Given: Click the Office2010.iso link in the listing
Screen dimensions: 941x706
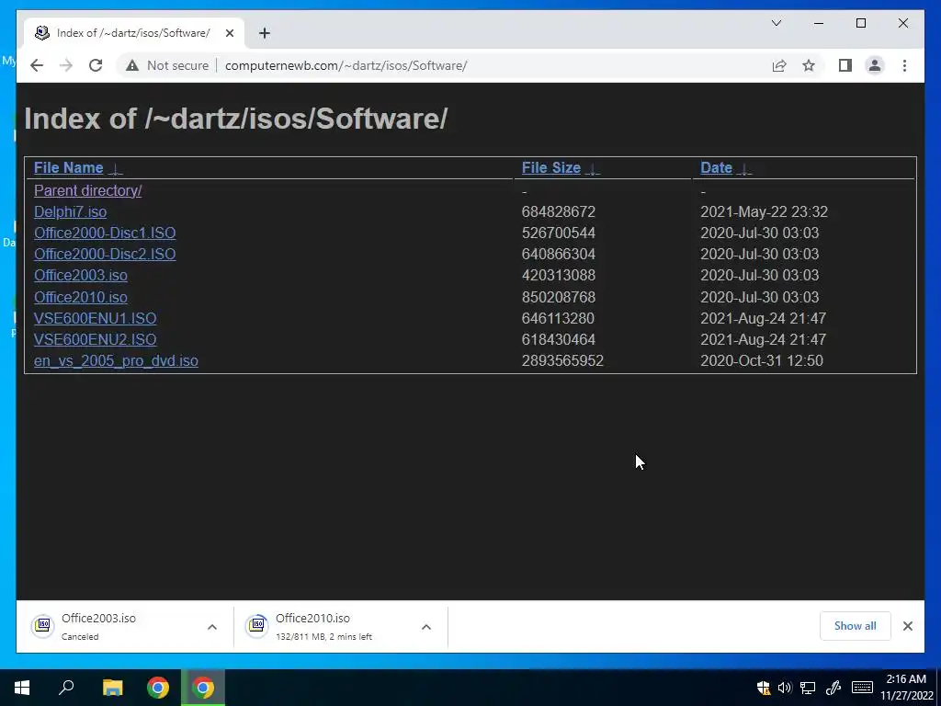Looking at the screenshot, I should click(81, 297).
